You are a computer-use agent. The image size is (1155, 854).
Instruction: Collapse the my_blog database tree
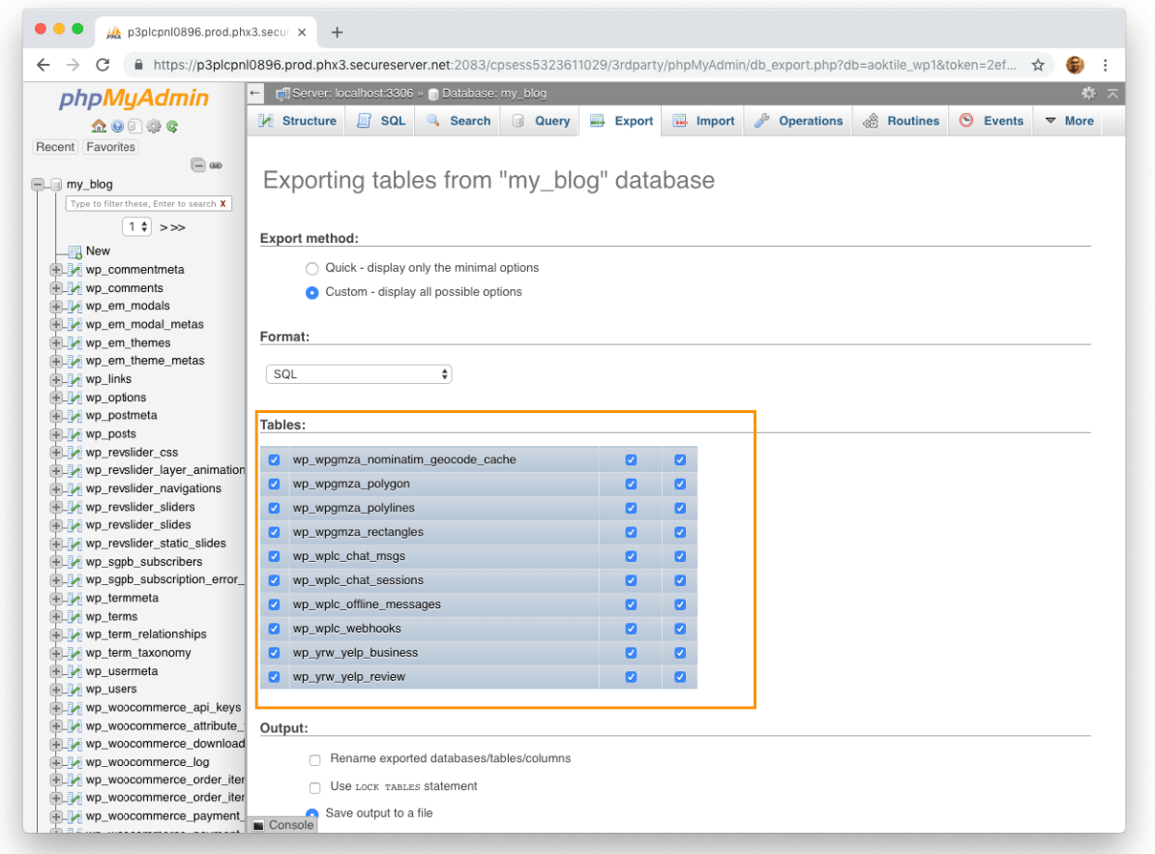(x=38, y=184)
